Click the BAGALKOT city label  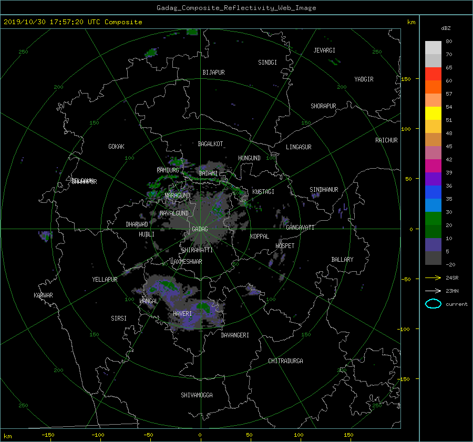210,144
